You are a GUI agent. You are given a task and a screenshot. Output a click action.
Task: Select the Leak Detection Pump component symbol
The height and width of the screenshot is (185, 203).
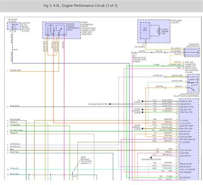point(193,83)
